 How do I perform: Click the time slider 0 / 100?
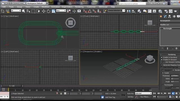tap(12, 86)
